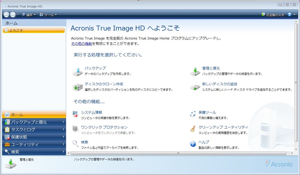Click the System Information (システム情報) monitor icon
300x175 pixels.
pyautogui.click(x=75, y=114)
